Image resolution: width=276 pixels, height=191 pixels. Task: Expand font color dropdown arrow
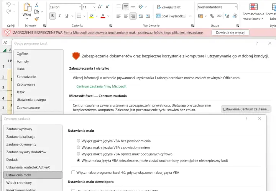(108, 16)
